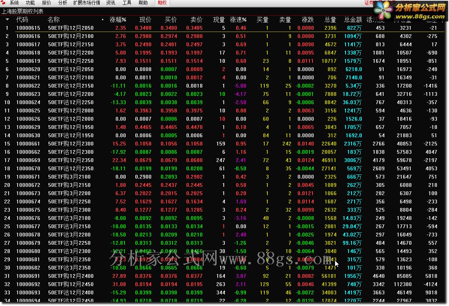Sort by the 名称 column header
Viewport: 449px width, 306px height.
pyautogui.click(x=53, y=20)
